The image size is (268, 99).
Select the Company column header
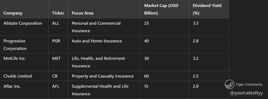13,13
